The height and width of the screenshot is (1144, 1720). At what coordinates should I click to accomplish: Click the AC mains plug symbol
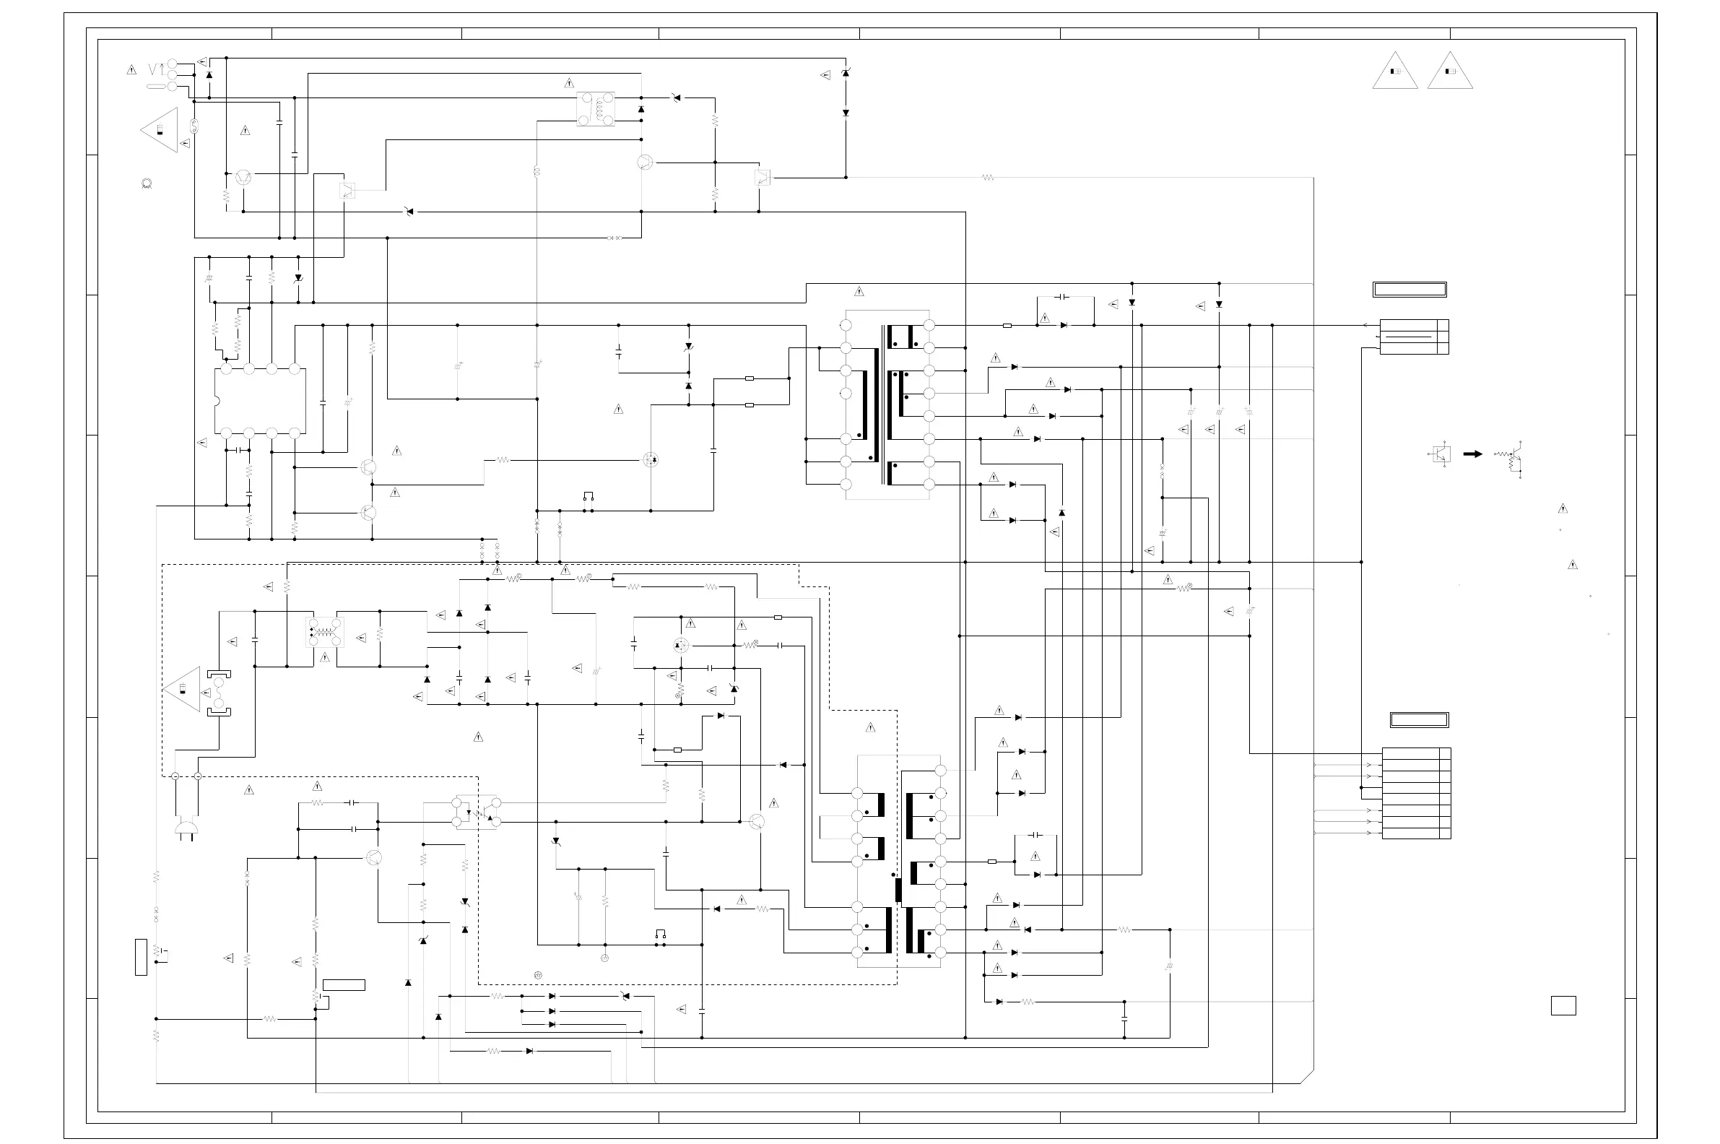click(x=186, y=831)
